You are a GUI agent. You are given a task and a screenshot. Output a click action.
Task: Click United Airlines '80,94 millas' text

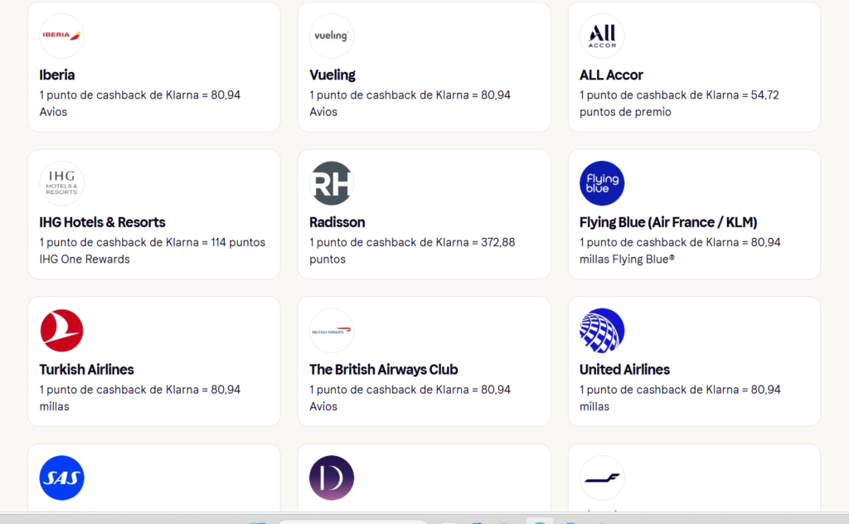tap(680, 398)
